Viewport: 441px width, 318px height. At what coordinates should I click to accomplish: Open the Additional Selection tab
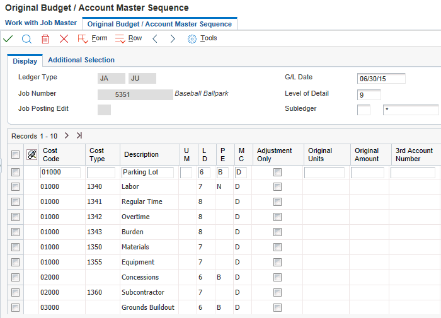tap(81, 60)
